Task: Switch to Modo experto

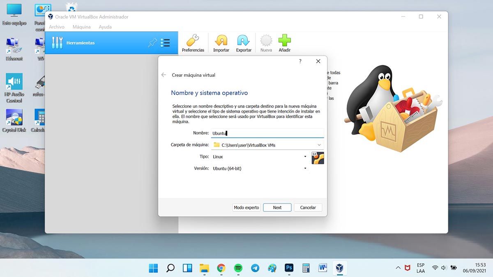Action: 246,208
